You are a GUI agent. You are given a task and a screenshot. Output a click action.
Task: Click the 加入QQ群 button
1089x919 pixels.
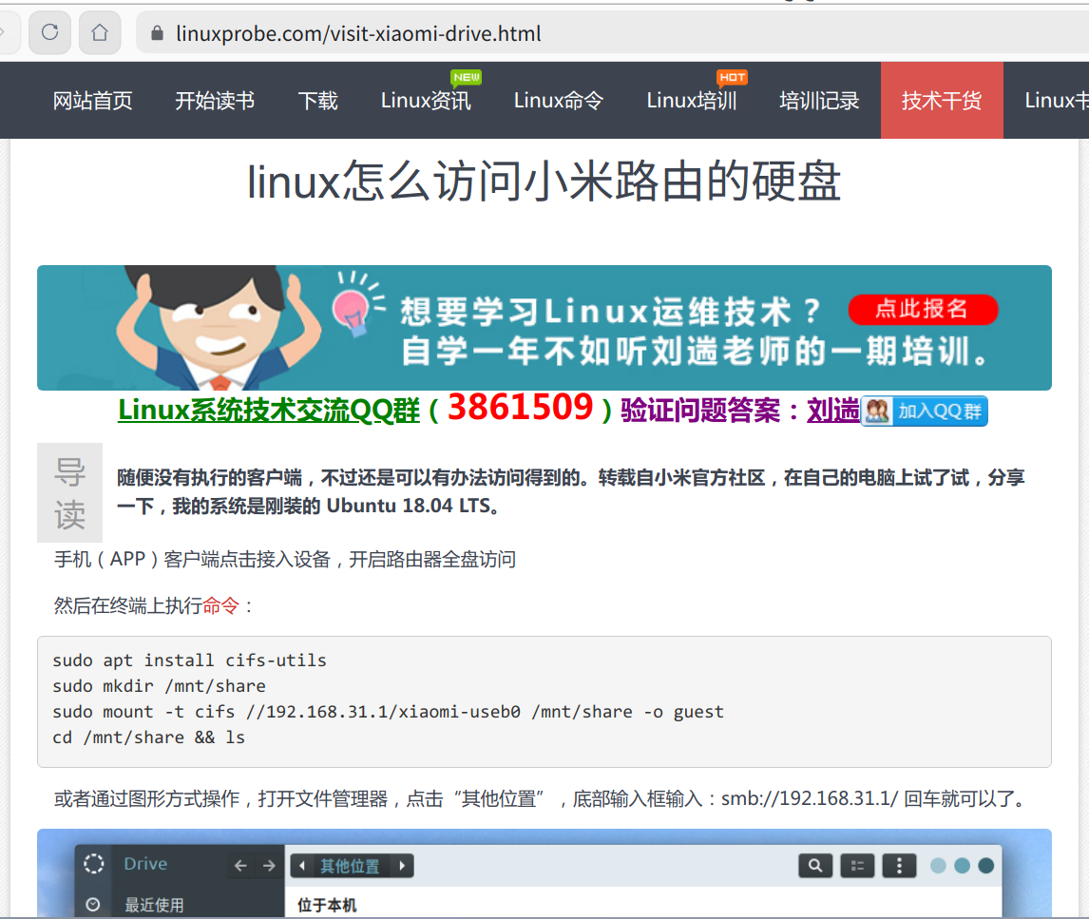pos(925,412)
